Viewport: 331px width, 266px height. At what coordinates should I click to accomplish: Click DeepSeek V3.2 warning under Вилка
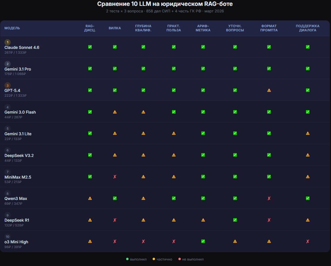[x=115, y=155]
